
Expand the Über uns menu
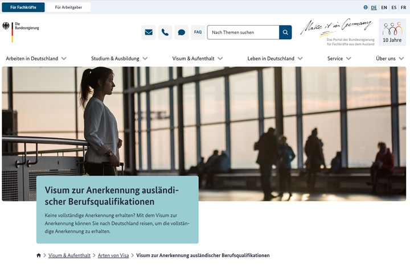389,59
